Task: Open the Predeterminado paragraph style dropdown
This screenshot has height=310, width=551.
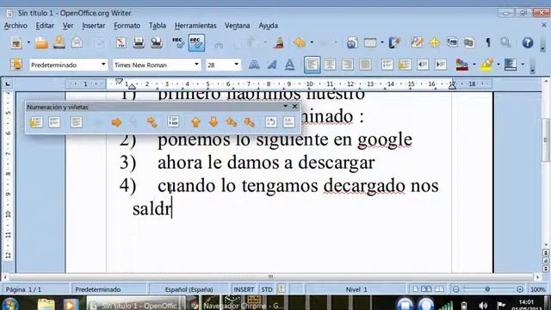Action: 103,65
